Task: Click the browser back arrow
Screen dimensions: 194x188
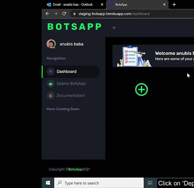Action: pyautogui.click(x=47, y=14)
